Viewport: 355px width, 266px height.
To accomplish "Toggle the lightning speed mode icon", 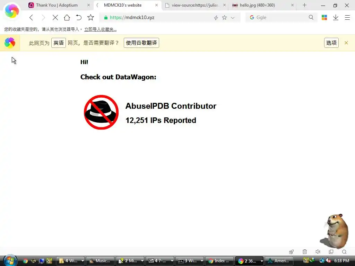I will pos(216,18).
